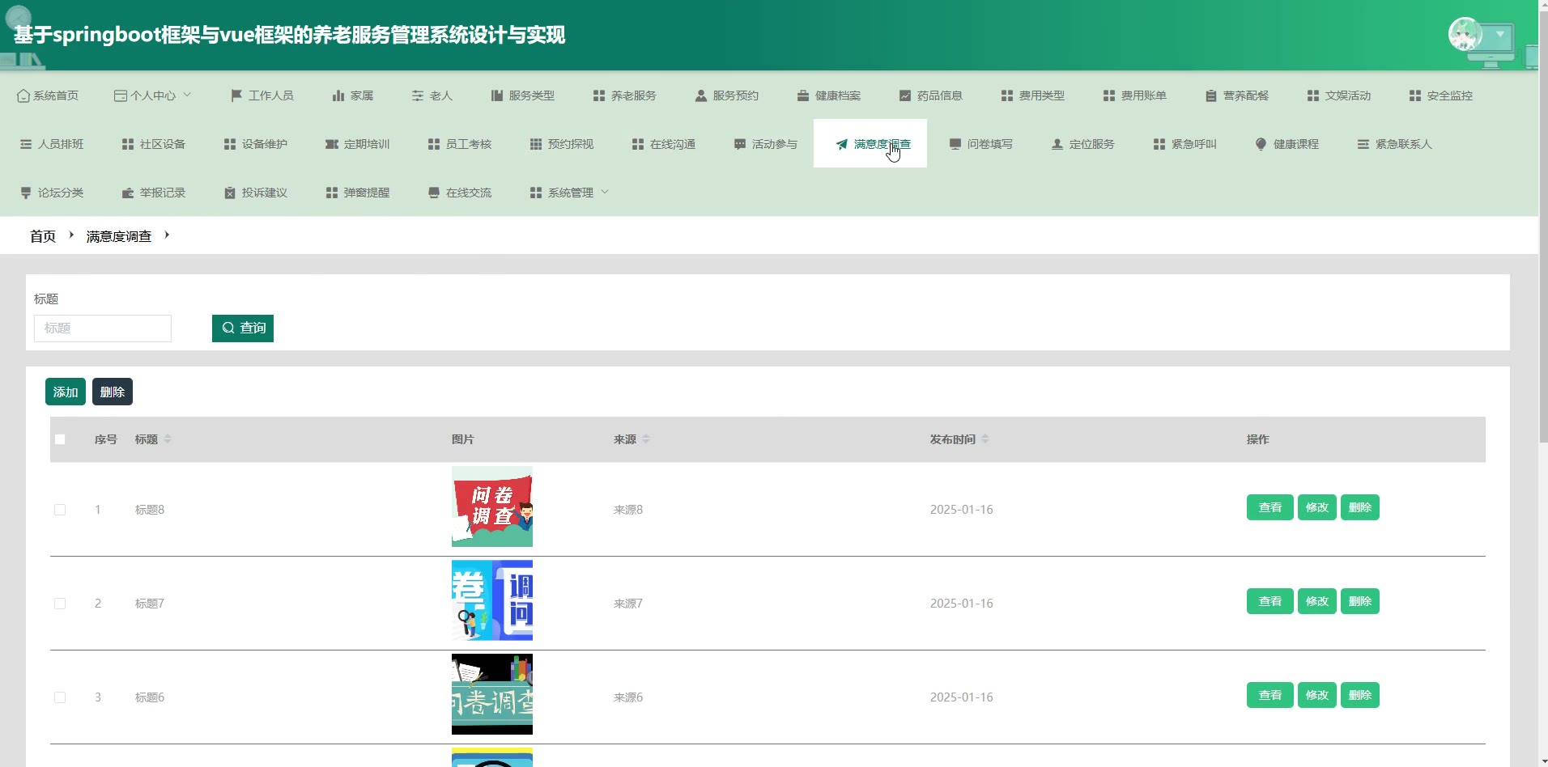Open the 设备维护 menu item

tap(256, 144)
